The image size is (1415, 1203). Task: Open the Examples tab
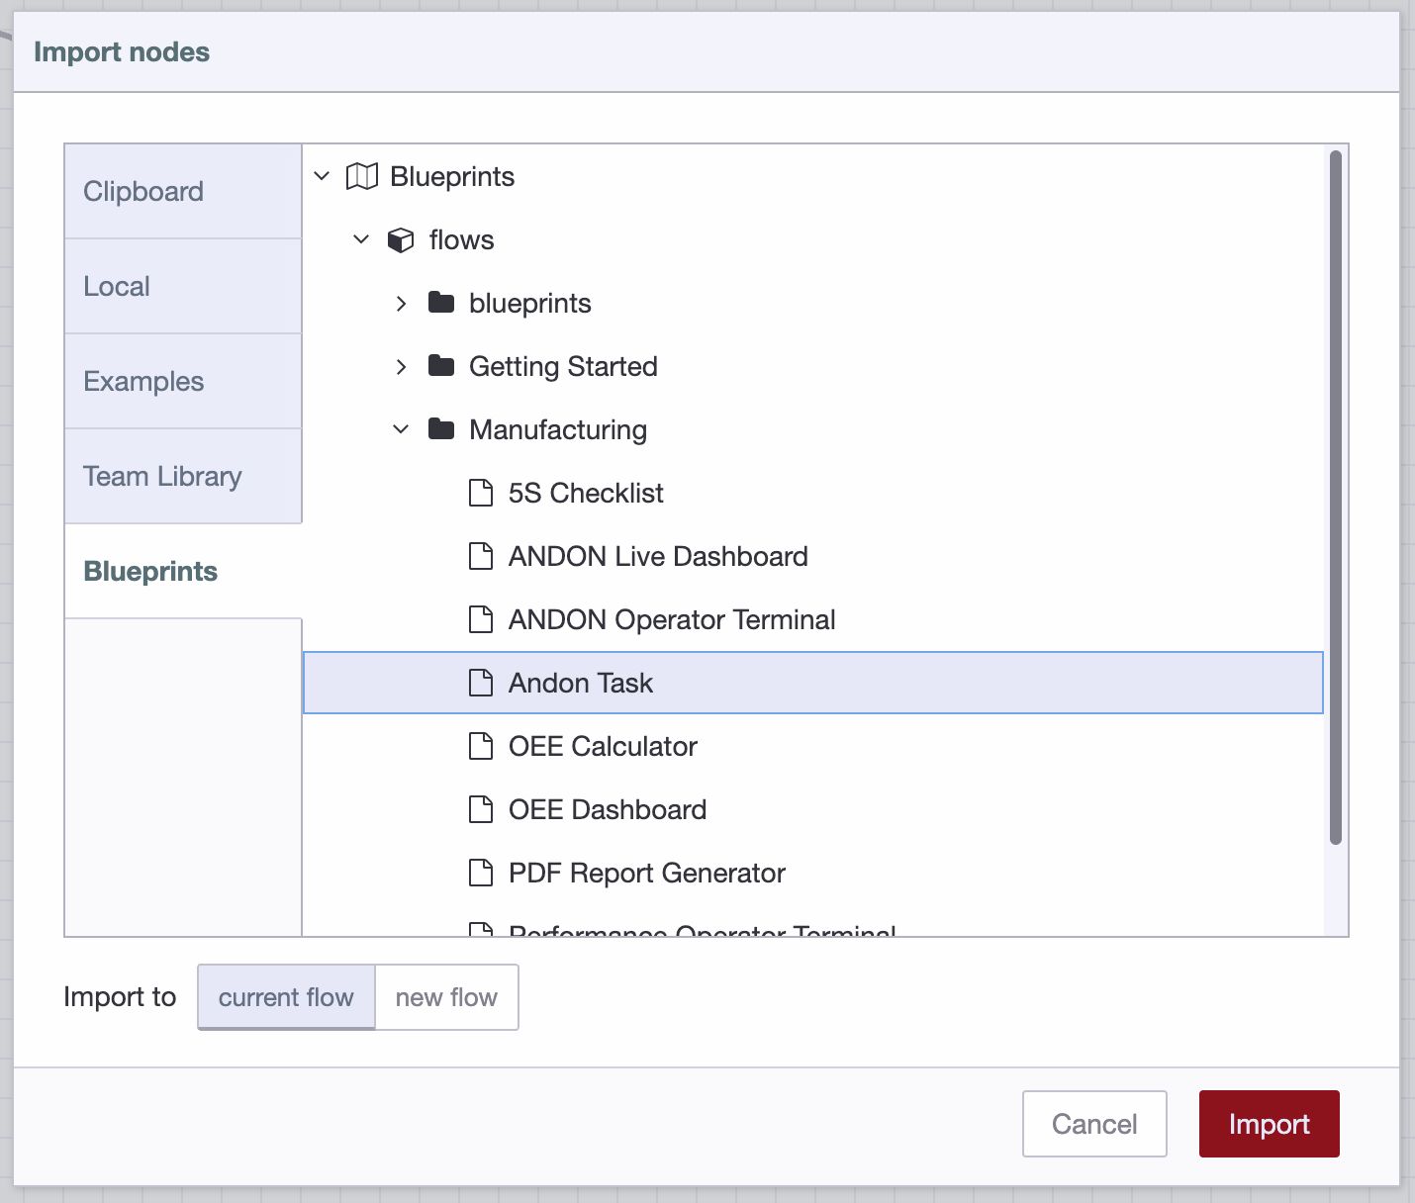tap(143, 381)
